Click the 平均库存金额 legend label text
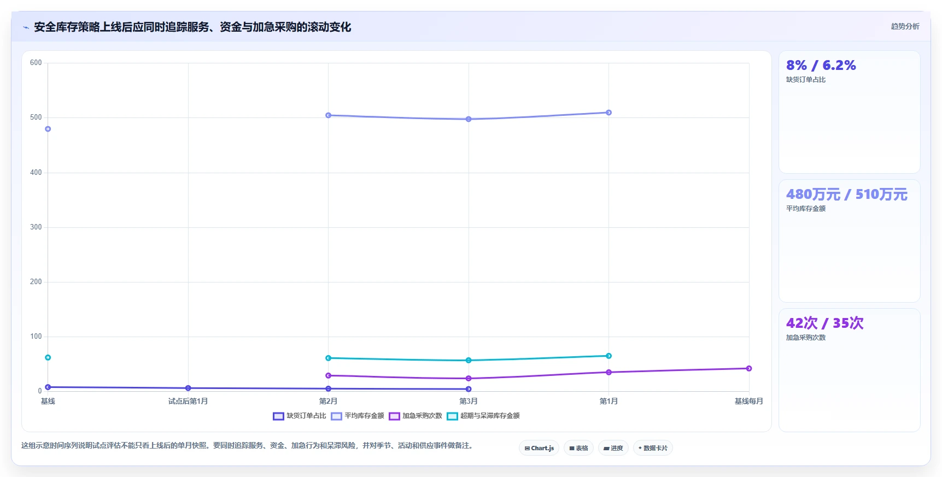The image size is (942, 477). pyautogui.click(x=364, y=416)
